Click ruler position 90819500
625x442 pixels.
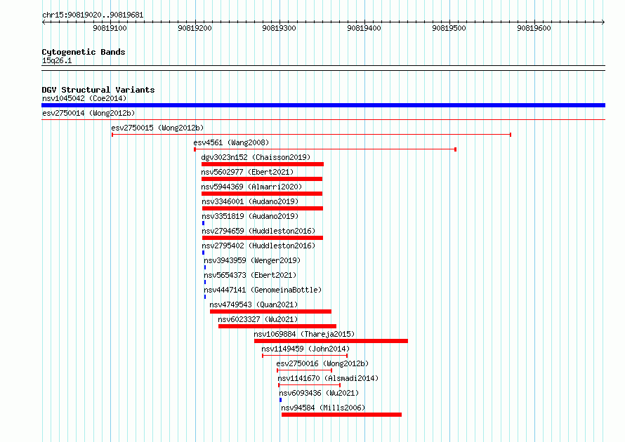coord(449,28)
